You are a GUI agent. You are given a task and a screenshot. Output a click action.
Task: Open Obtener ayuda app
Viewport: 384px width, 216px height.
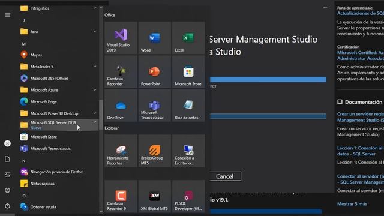pos(59,207)
